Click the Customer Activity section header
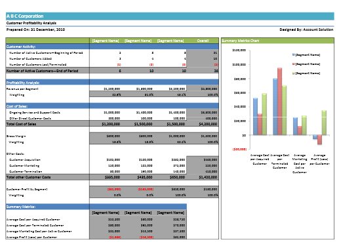Image resolution: width=341 pixels, height=248 pixels. [x=21, y=47]
